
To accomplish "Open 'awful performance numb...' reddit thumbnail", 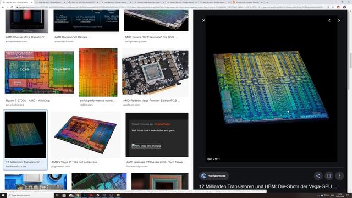I will coord(98,72).
